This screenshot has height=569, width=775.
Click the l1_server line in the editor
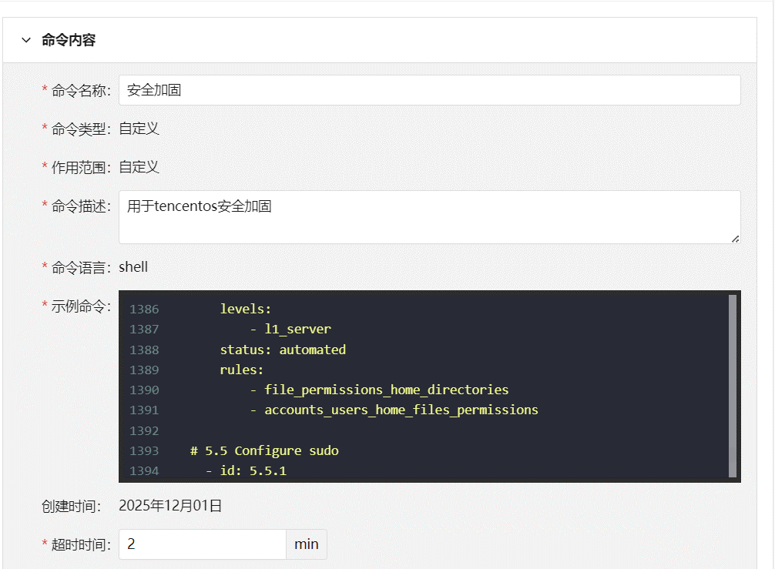click(x=297, y=330)
